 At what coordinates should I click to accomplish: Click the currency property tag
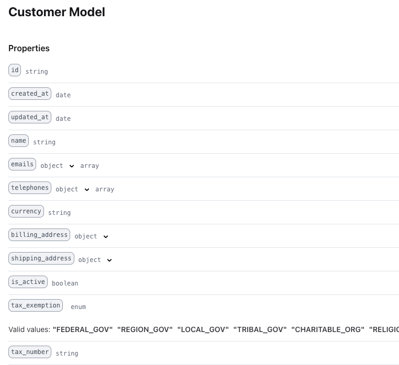pyautogui.click(x=26, y=211)
